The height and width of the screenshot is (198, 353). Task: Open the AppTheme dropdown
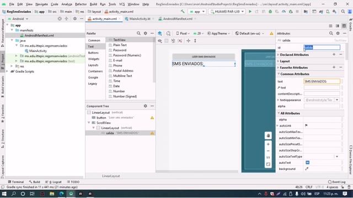coord(218,34)
